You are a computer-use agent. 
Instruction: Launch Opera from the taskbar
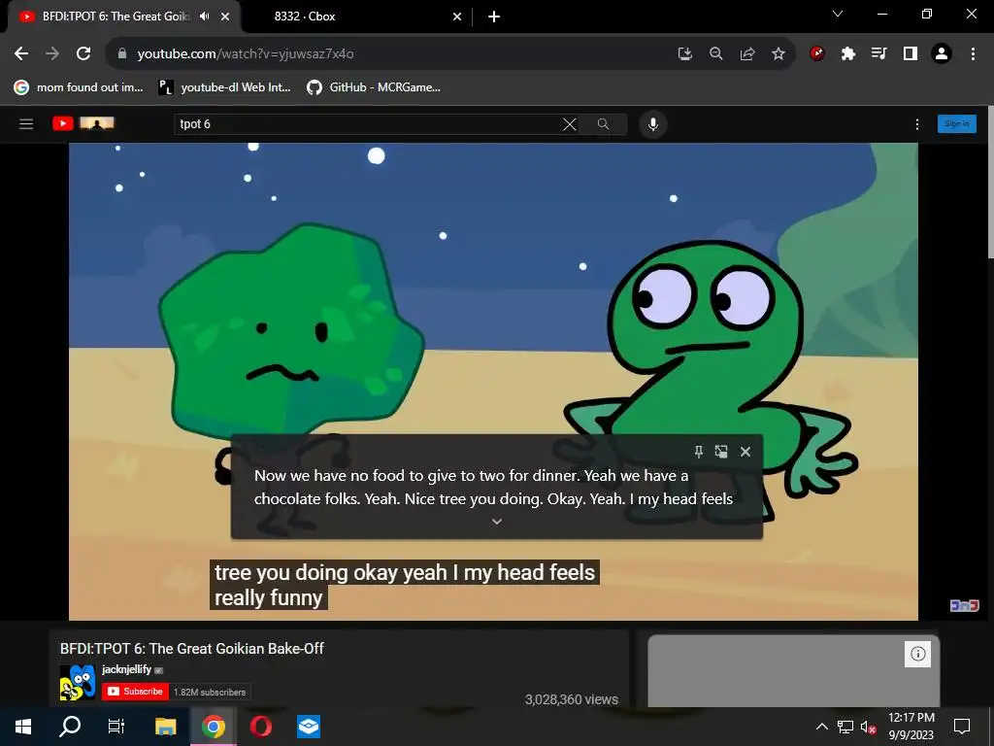[261, 727]
